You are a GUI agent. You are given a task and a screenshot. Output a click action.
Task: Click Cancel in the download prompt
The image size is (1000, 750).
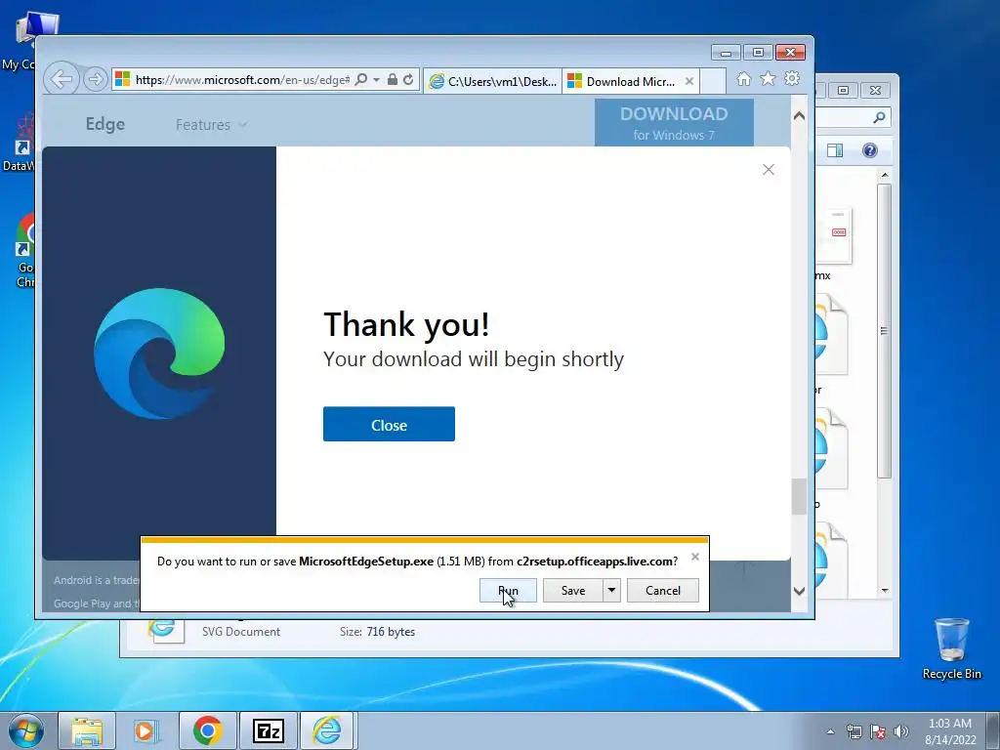coord(663,591)
